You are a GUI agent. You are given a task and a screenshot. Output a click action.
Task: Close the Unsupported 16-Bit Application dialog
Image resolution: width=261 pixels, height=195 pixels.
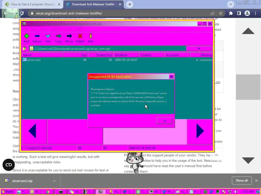[x=171, y=77]
